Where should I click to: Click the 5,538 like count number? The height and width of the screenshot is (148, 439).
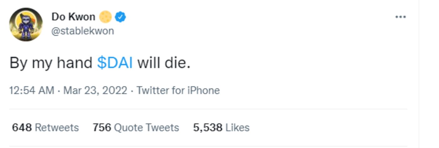(x=208, y=128)
